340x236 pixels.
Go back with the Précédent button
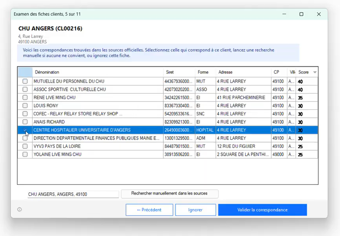(x=149, y=210)
